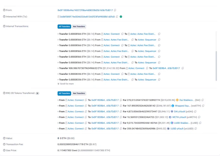Click the Dai Stablecoin token logo

[177, 100]
